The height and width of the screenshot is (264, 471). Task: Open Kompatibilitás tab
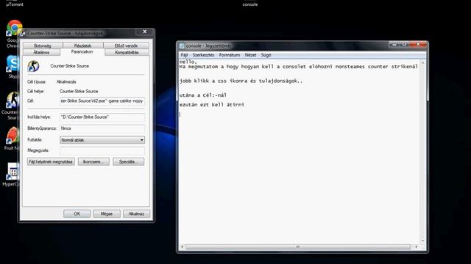(x=127, y=52)
